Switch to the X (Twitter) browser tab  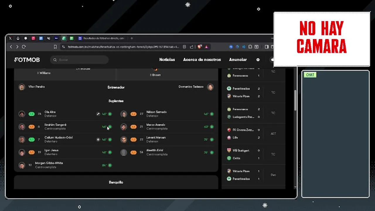pyautogui.click(x=10, y=38)
